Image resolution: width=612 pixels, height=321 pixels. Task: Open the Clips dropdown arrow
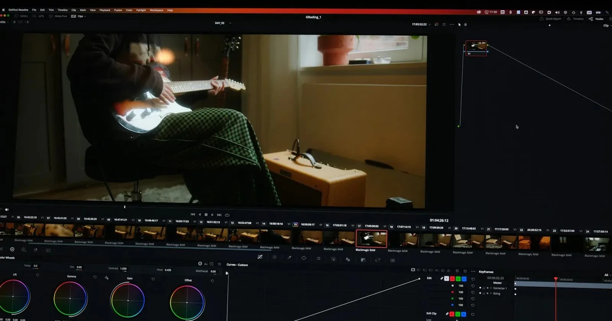[85, 16]
